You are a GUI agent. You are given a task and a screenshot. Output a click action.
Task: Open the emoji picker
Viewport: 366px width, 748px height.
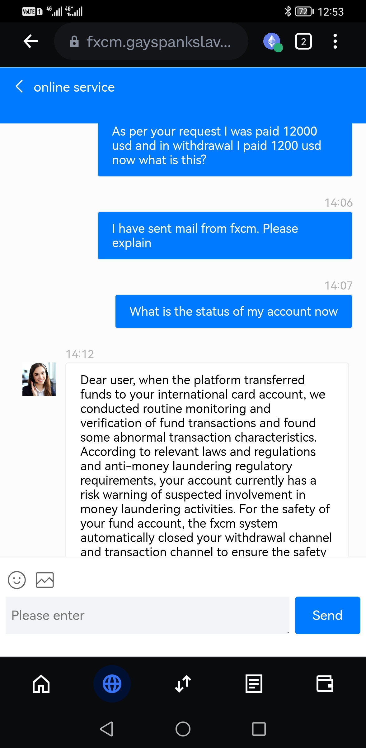[x=17, y=580]
